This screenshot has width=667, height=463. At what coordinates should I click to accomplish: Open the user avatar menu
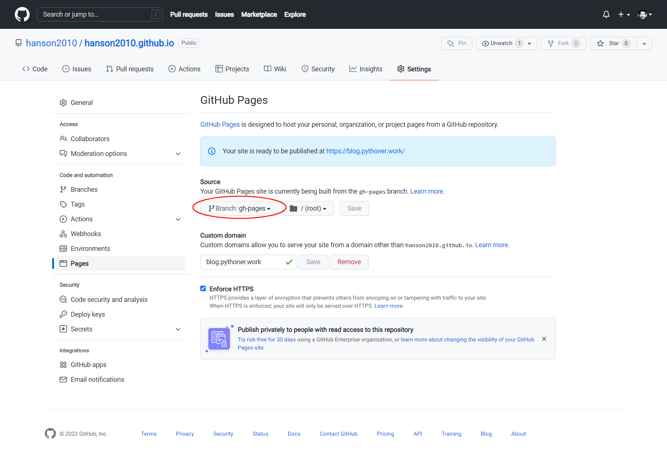pyautogui.click(x=645, y=14)
